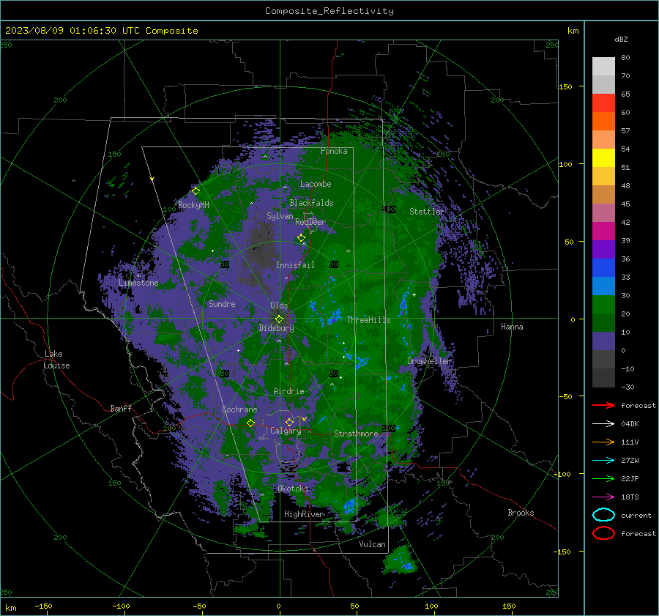Click the yellow marker at RedDeer
The width and height of the screenshot is (659, 616).
pyautogui.click(x=301, y=238)
